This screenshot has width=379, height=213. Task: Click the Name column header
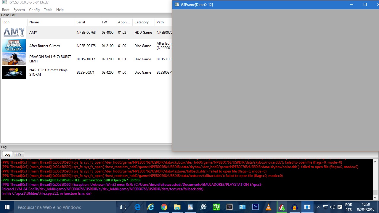[x=34, y=22]
